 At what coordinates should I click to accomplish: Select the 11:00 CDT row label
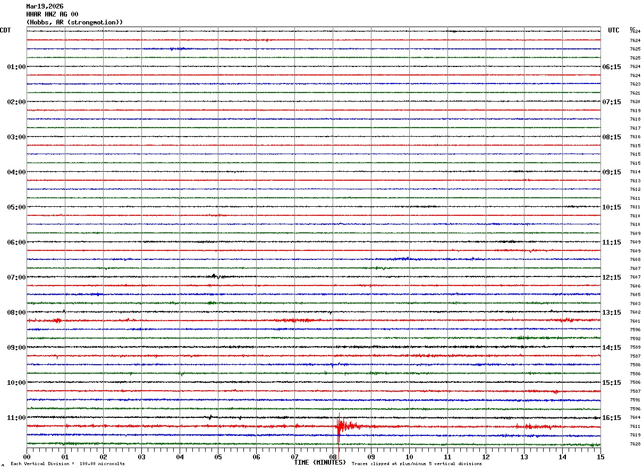(16, 418)
